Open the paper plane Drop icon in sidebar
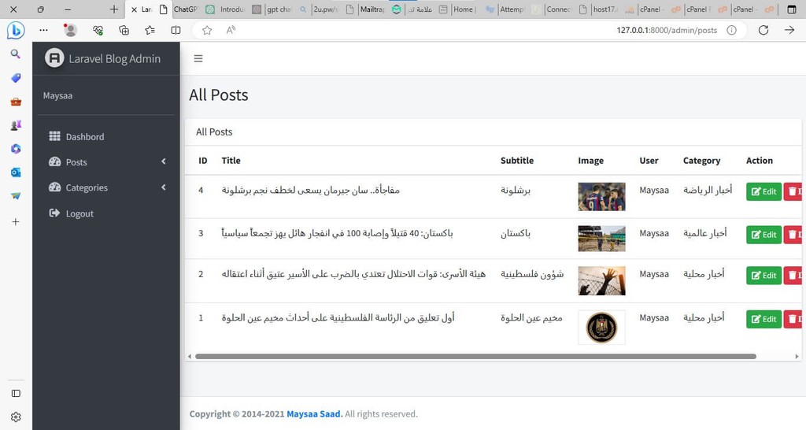The width and height of the screenshot is (806, 430). coord(16,196)
